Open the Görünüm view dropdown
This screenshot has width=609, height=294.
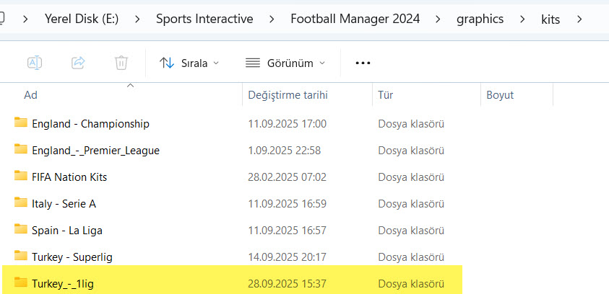[285, 63]
